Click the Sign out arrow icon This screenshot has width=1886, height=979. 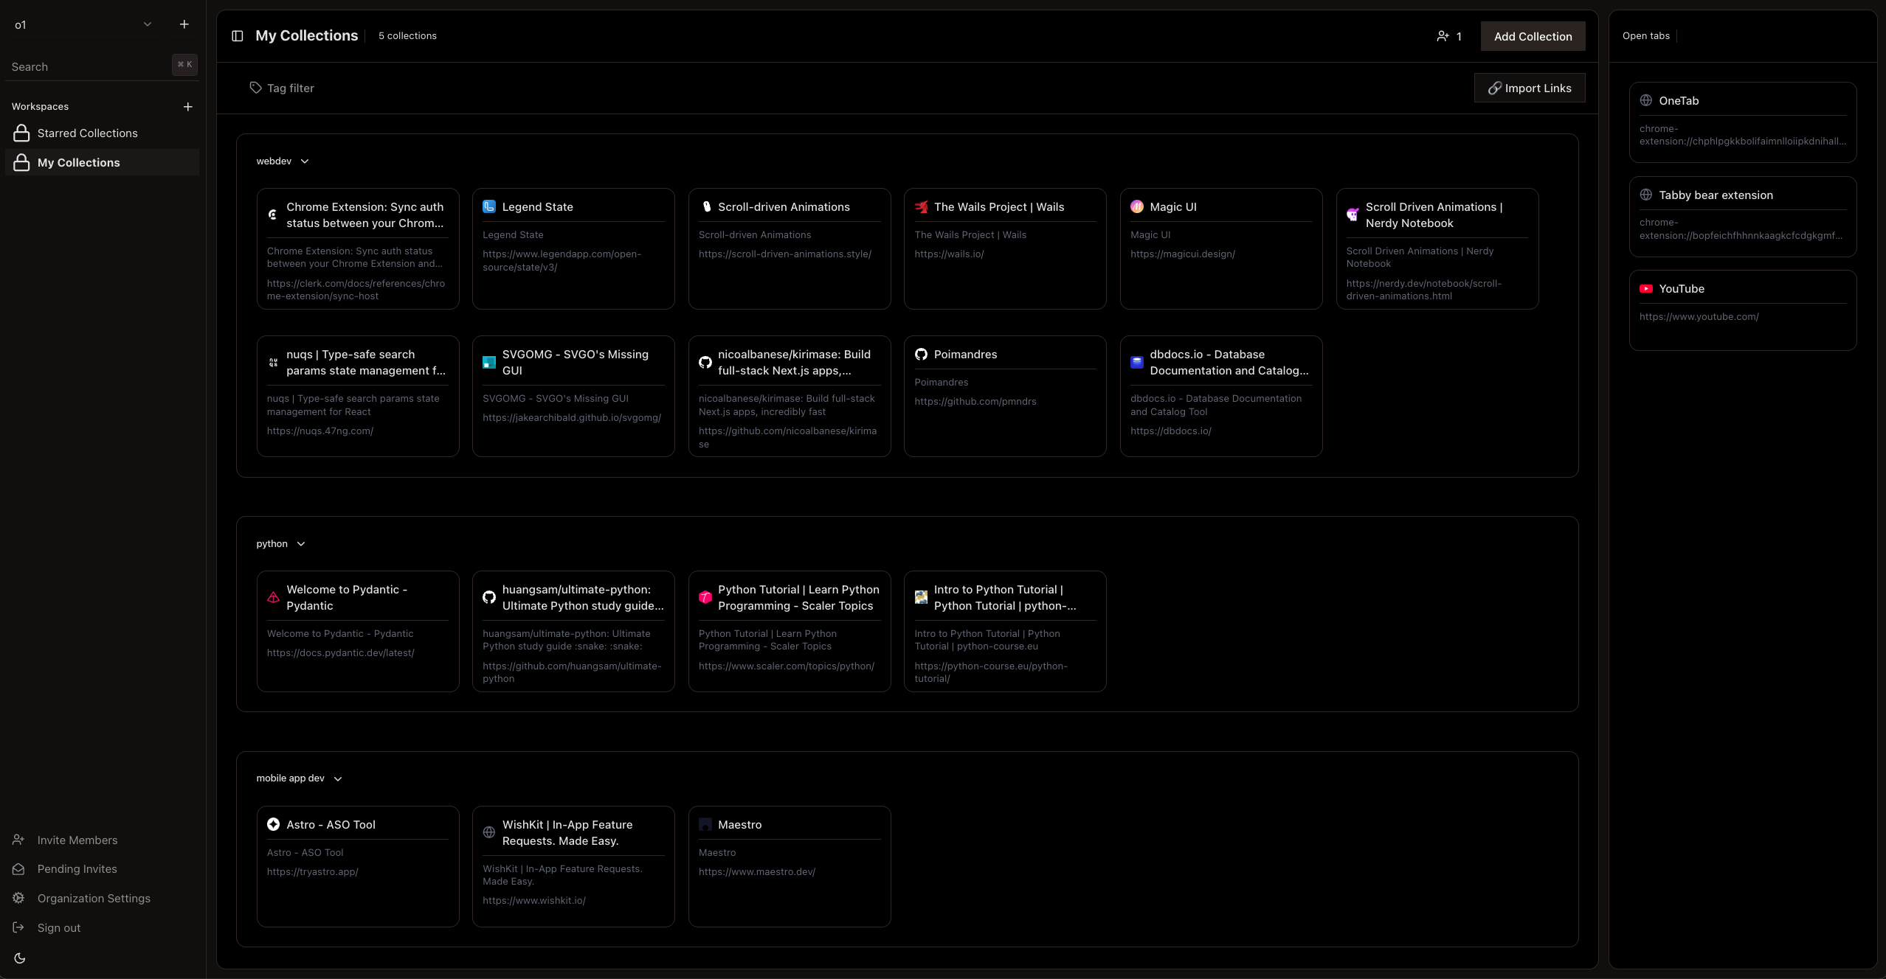(x=19, y=928)
